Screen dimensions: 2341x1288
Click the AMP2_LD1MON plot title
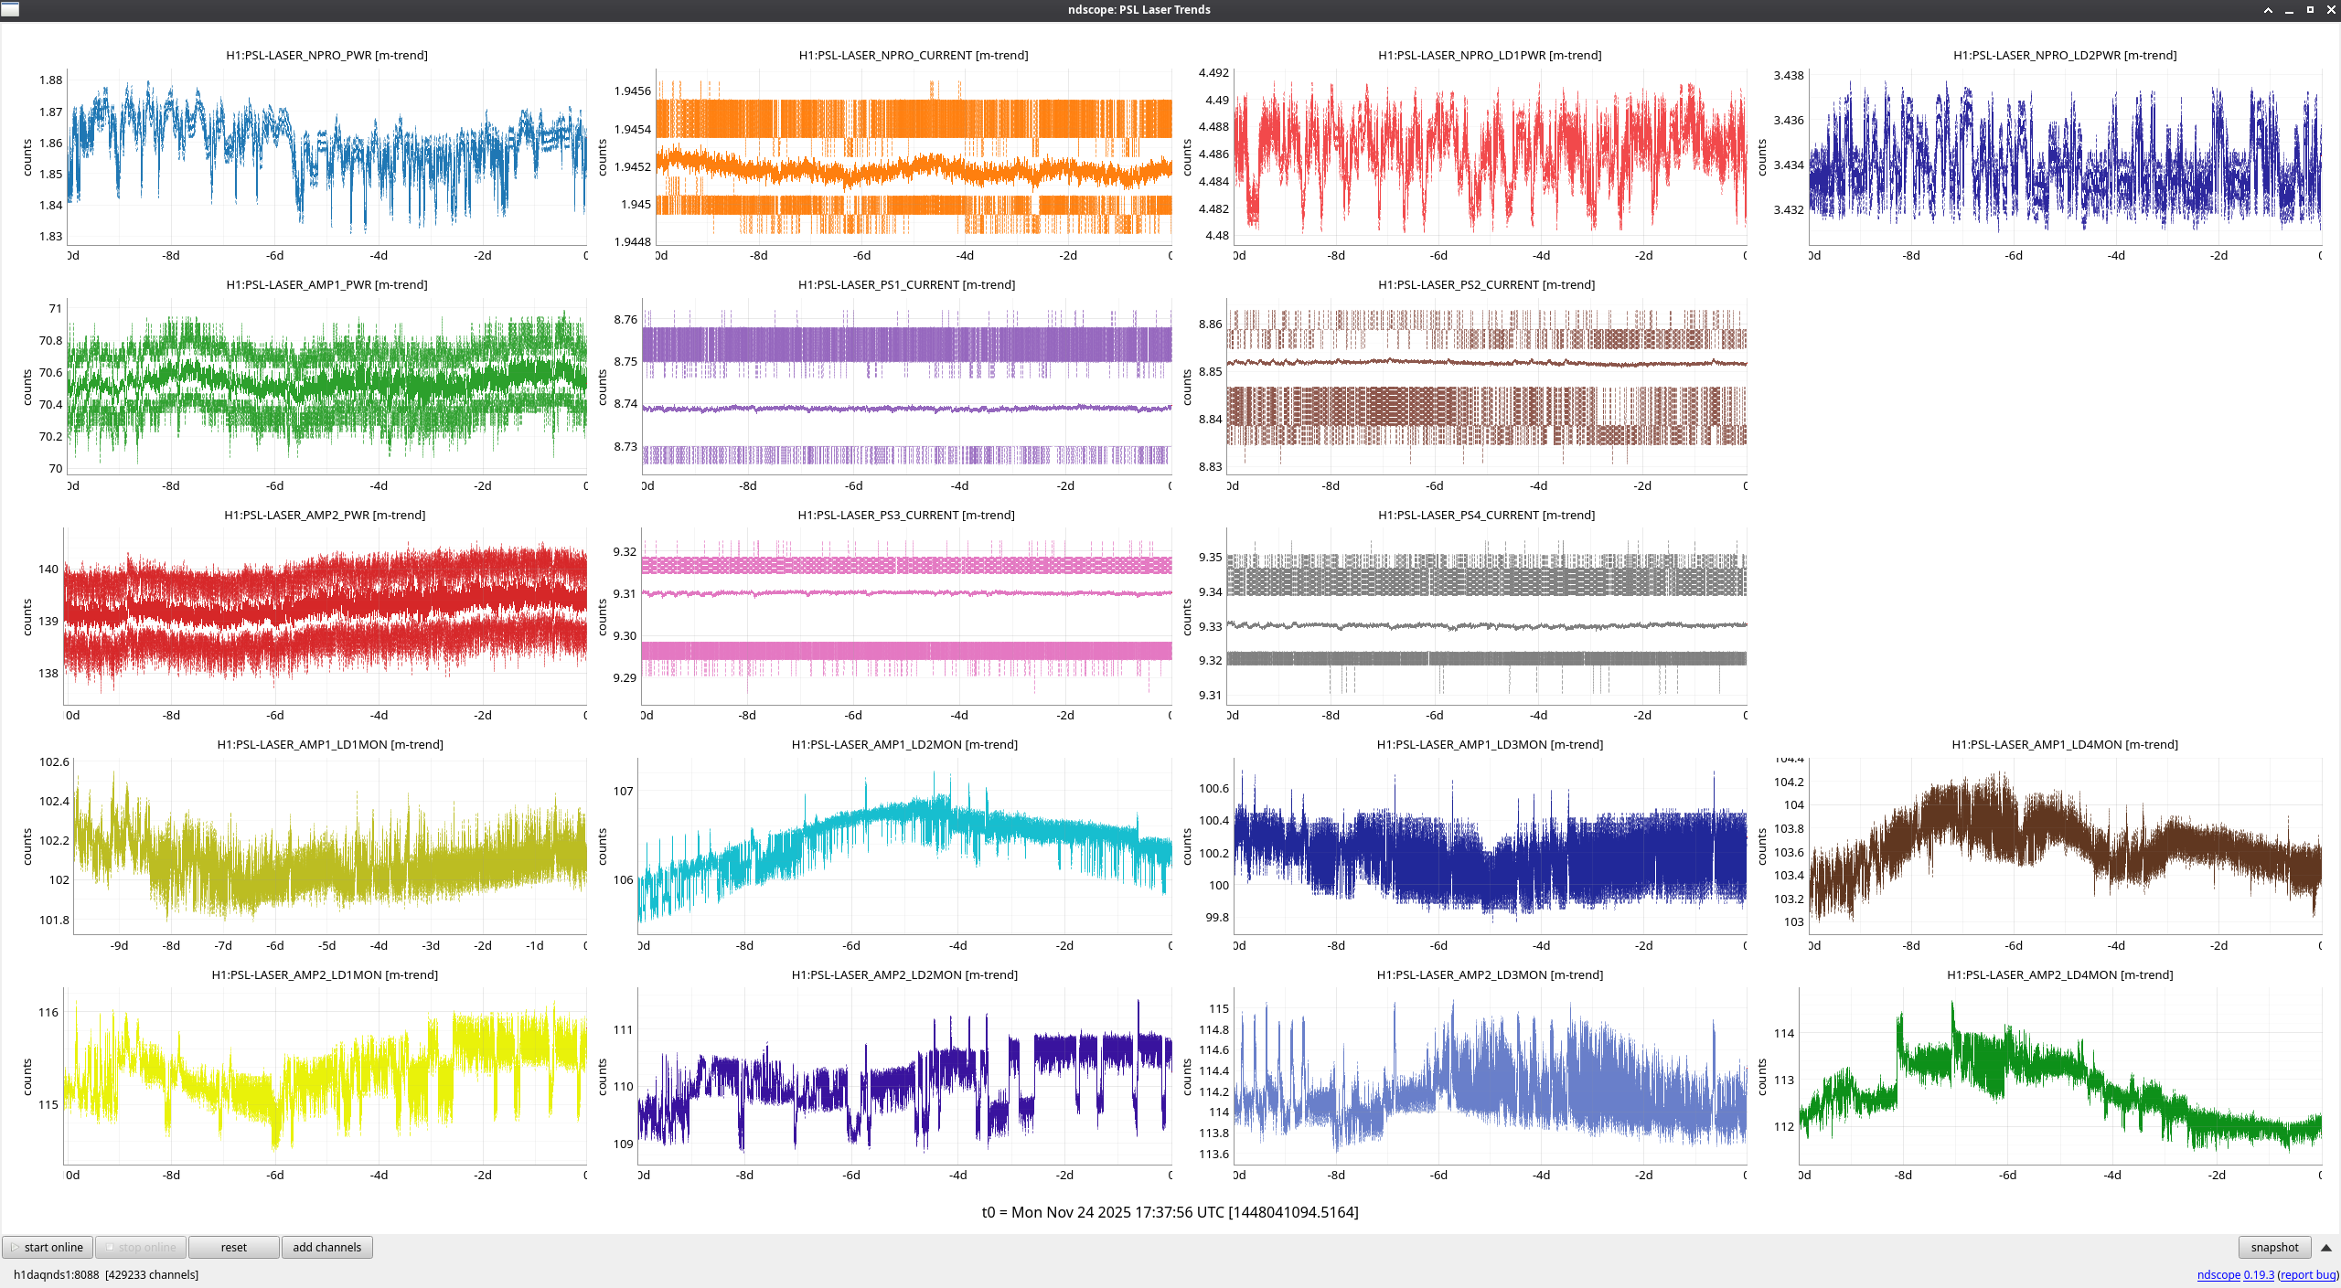tap(325, 974)
